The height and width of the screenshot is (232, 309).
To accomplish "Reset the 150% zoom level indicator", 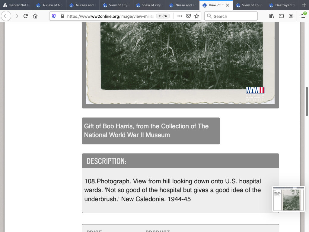I will click(163, 16).
